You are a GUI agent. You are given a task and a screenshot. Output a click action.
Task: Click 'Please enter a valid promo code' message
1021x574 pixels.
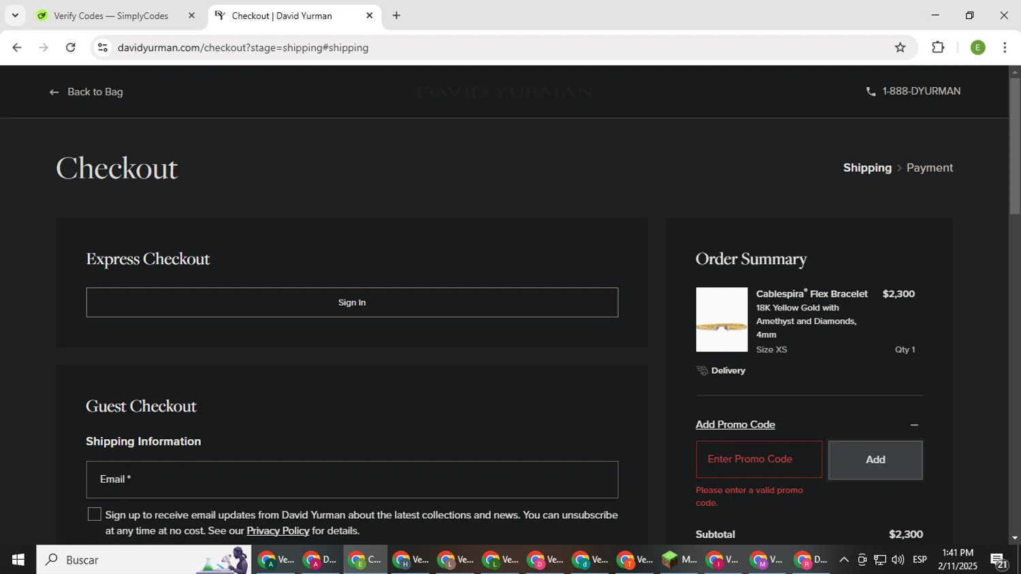pyautogui.click(x=749, y=496)
